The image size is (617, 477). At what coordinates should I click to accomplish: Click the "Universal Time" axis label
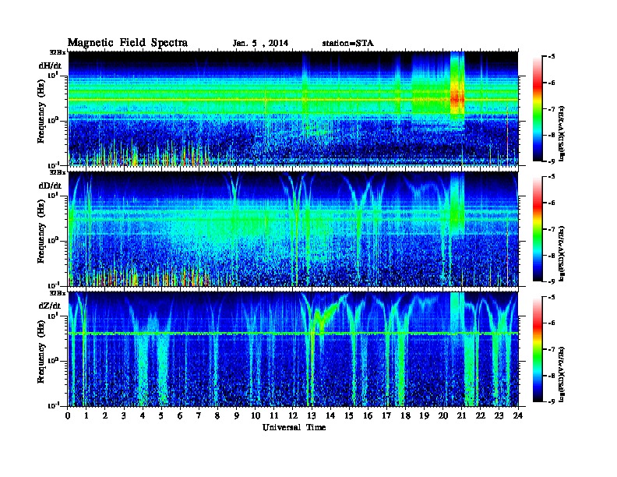pos(294,427)
